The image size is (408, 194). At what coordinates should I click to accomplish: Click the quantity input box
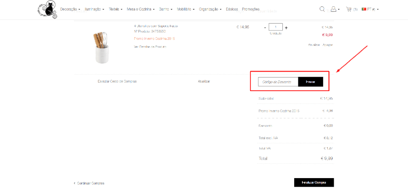(276, 27)
